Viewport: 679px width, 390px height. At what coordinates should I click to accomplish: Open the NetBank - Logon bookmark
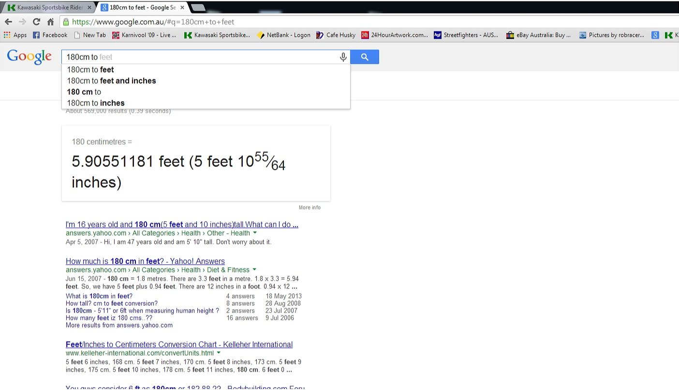coord(284,35)
